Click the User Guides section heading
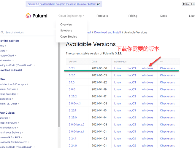Viewport: 195px width, 148px height. (x=7, y=113)
